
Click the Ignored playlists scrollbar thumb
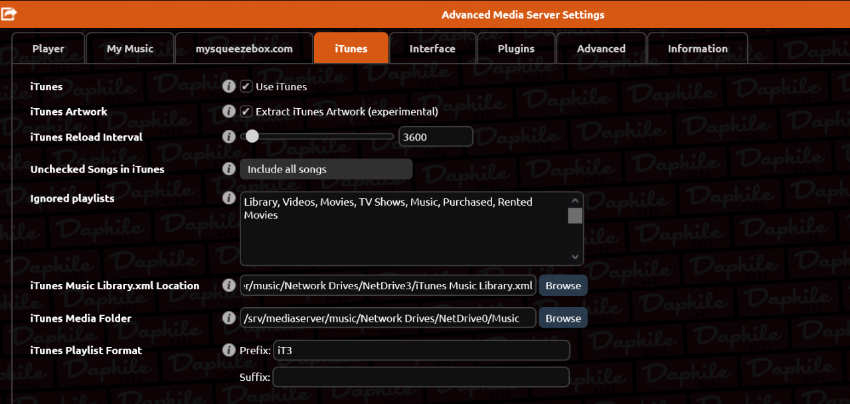[575, 216]
